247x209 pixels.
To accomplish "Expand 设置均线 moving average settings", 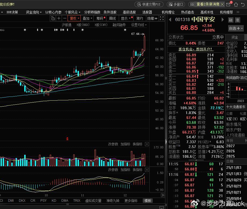I will tap(139, 25).
